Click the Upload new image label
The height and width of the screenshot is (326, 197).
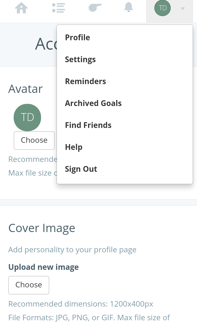[44, 267]
